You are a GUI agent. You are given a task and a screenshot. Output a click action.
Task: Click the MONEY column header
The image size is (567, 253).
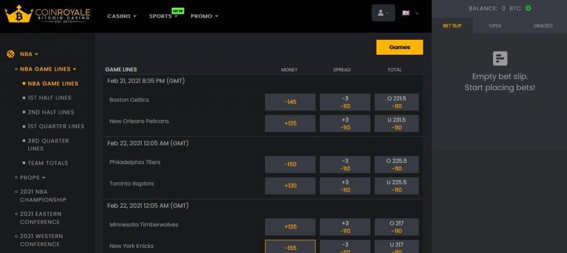point(289,70)
